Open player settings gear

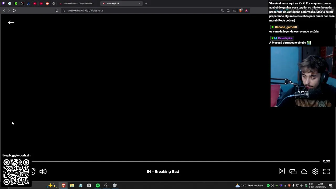coord(315,171)
